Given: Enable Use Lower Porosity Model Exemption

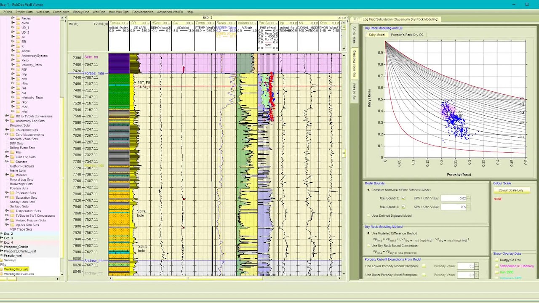Looking at the screenshot, I should (424, 266).
